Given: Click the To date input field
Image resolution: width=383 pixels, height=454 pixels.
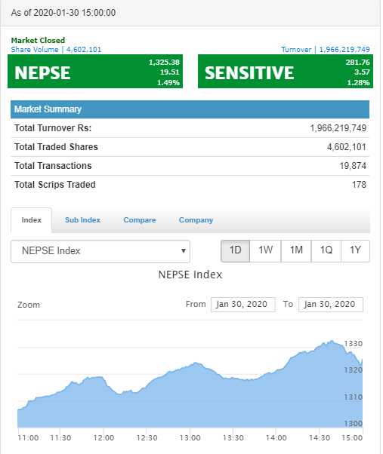Looking at the screenshot, I should 331,305.
